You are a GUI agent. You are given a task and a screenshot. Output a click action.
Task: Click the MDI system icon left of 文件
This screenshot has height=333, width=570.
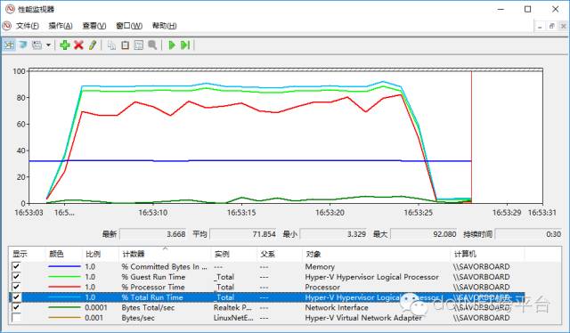(x=7, y=26)
